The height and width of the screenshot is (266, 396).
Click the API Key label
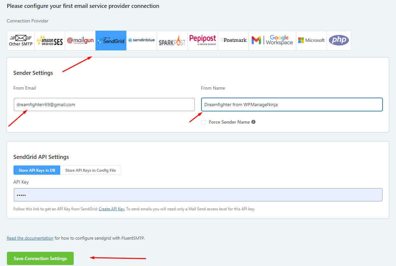point(21,182)
